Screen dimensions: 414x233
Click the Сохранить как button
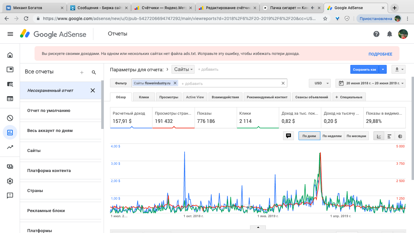(364, 69)
